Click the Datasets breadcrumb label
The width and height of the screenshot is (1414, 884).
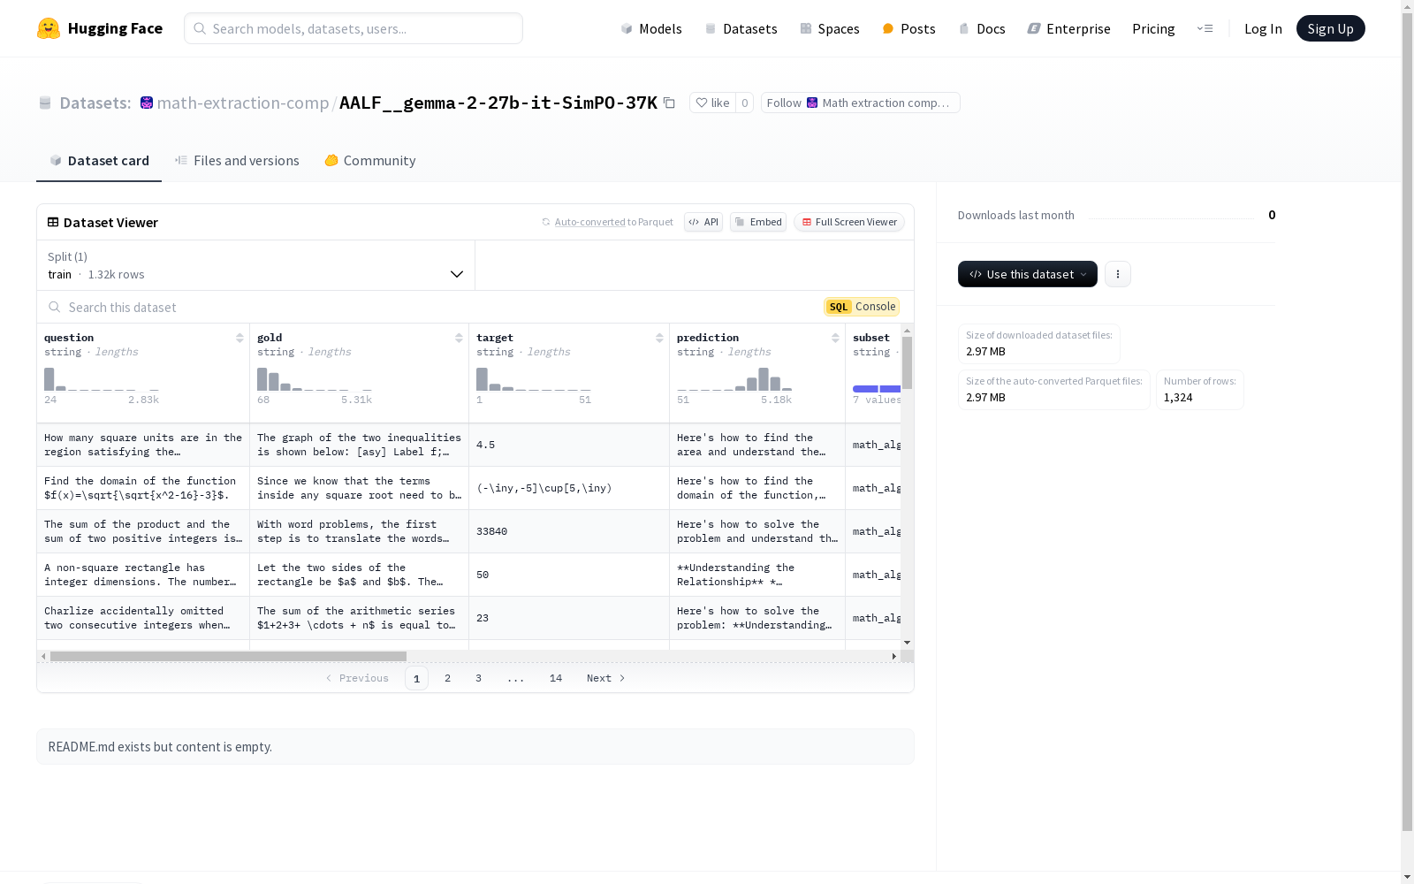[95, 103]
